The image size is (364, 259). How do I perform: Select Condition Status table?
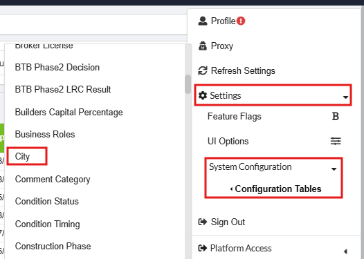coord(46,201)
